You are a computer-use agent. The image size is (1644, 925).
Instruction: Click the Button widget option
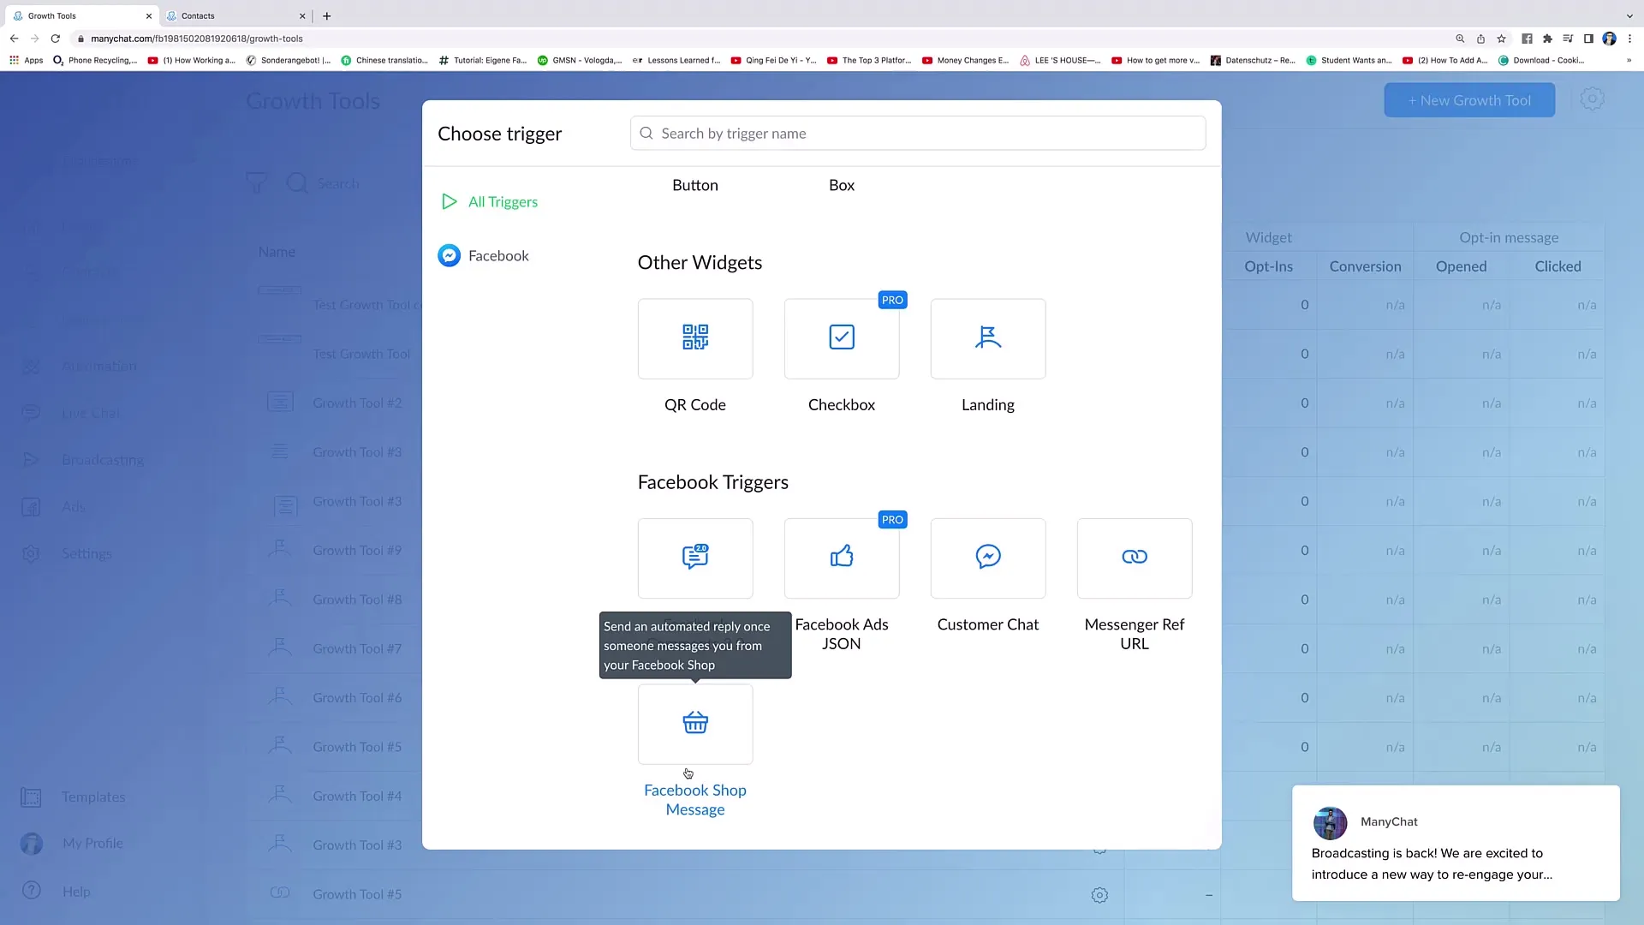pyautogui.click(x=694, y=184)
